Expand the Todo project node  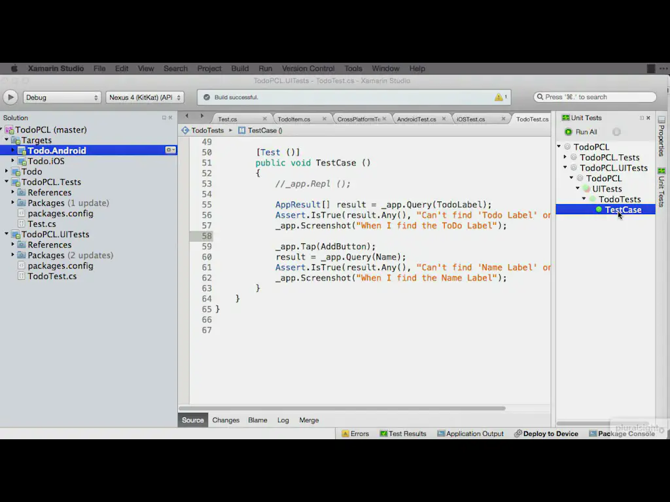tap(7, 171)
